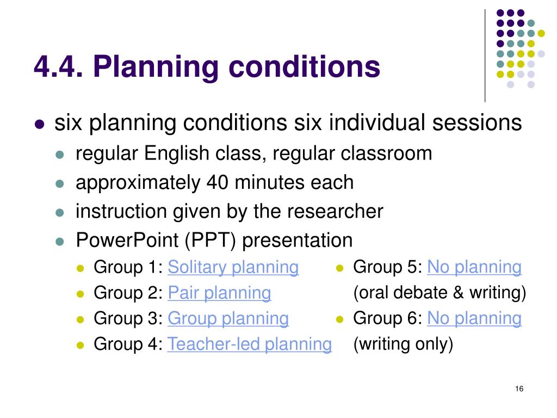The width and height of the screenshot is (557, 418).
Task: Select the six planning conditions bullet text
Action: click(288, 123)
